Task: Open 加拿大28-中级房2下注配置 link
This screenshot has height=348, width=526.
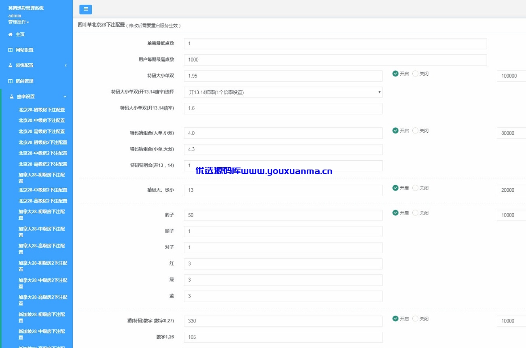Action: [43, 283]
